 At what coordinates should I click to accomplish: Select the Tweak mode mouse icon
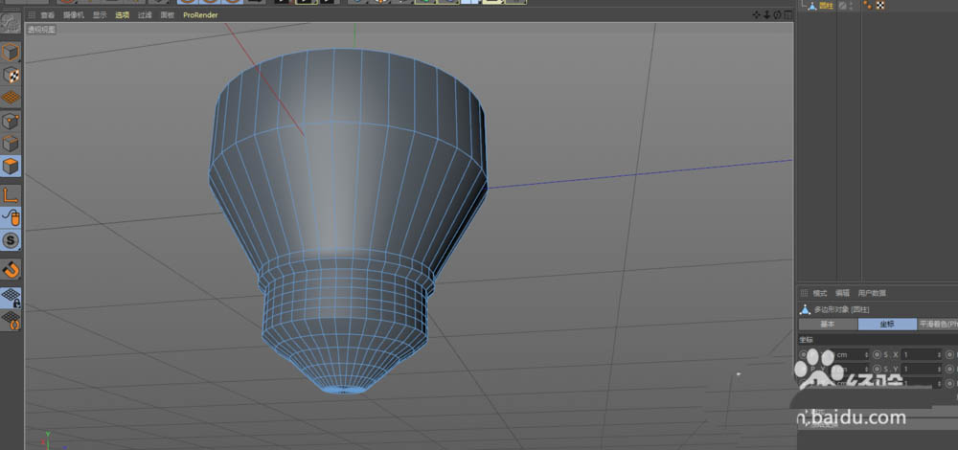[x=11, y=218]
